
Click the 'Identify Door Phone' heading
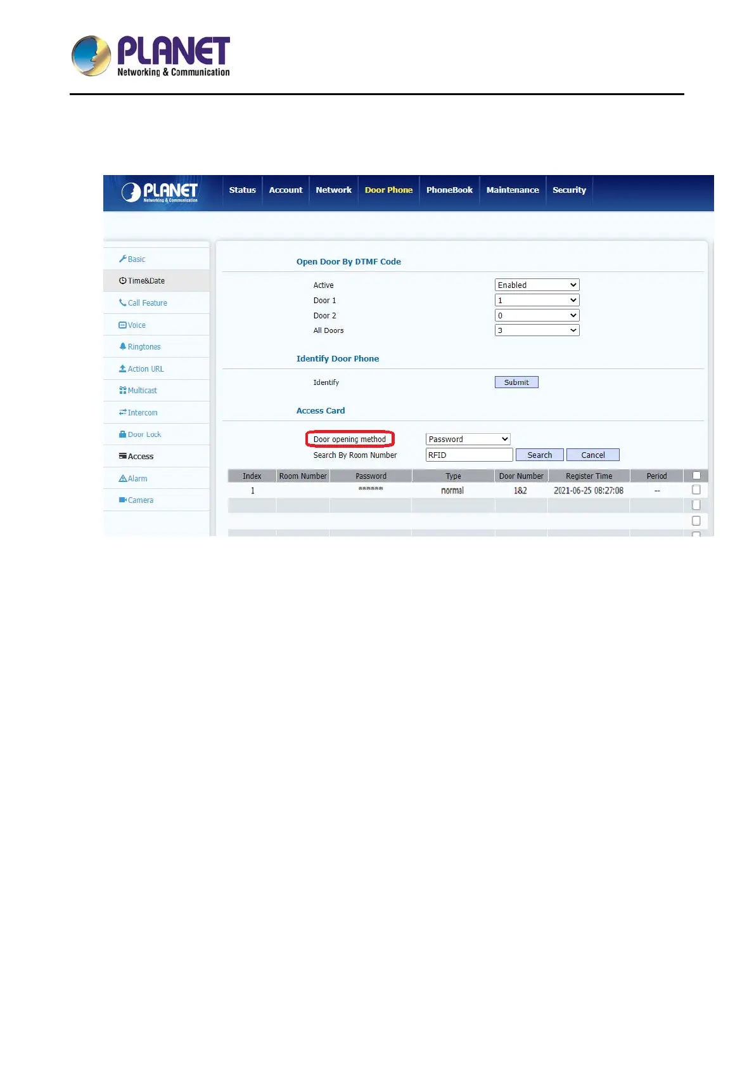click(338, 358)
